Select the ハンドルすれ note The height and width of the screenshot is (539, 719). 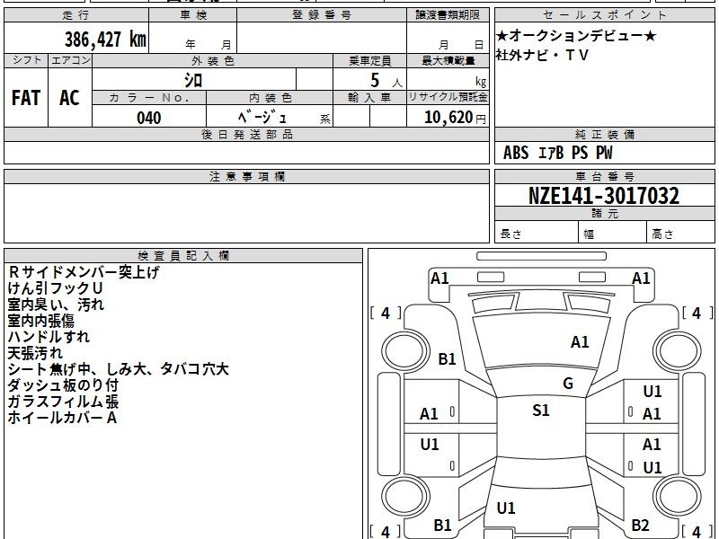[x=49, y=337]
